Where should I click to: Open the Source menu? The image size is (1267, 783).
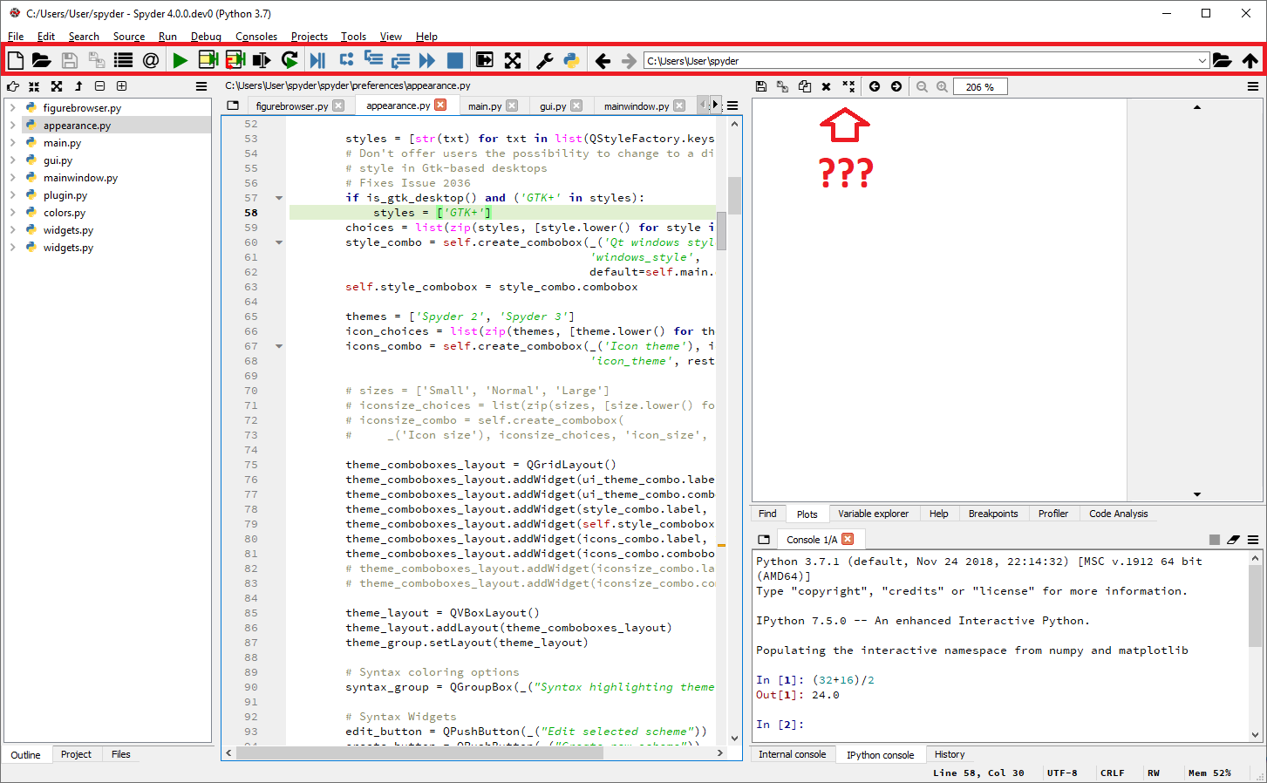[x=129, y=37]
